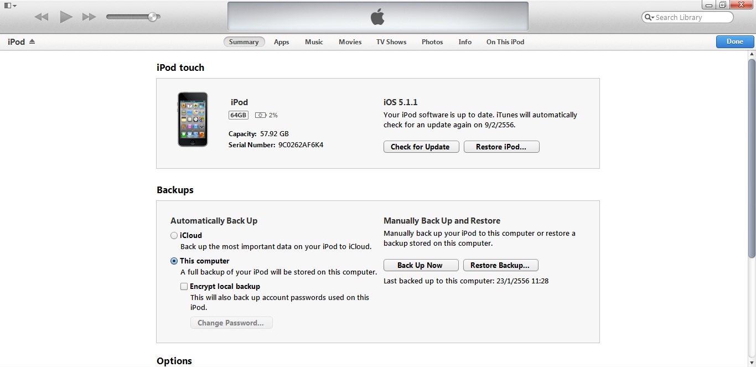
Task: Click Back Up Now button
Action: coord(421,265)
